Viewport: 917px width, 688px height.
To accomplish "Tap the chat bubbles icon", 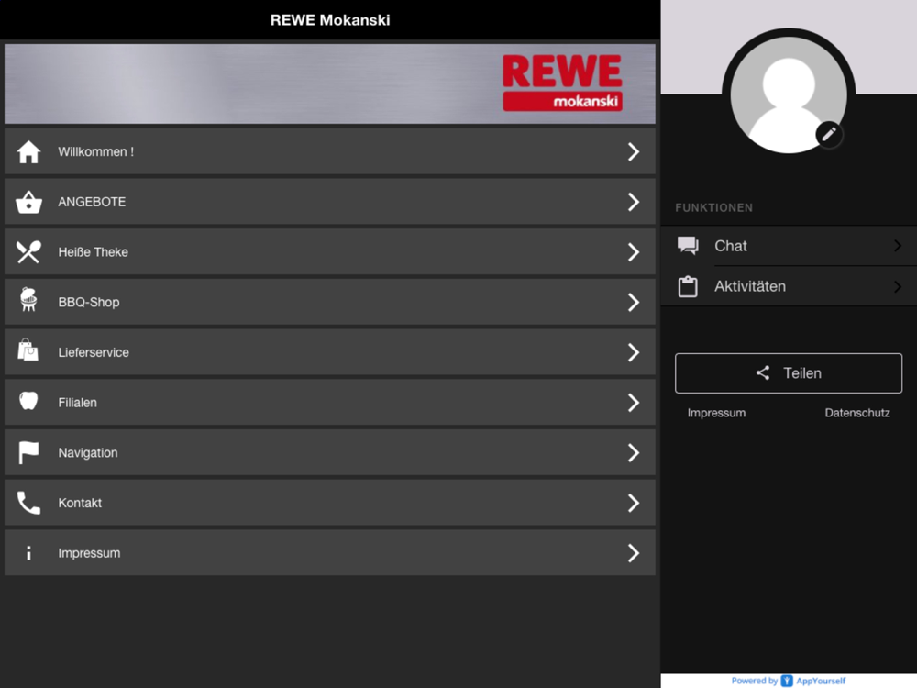I will point(688,246).
